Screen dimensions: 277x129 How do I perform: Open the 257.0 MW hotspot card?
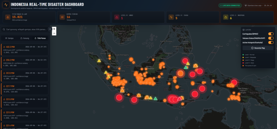click(25, 76)
